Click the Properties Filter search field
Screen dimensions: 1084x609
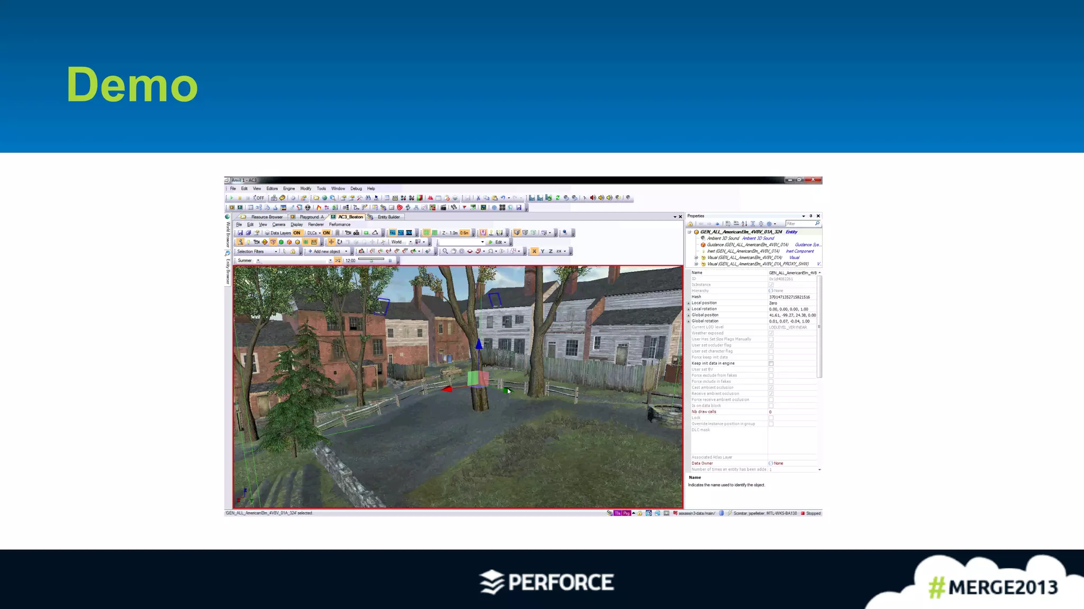point(802,224)
